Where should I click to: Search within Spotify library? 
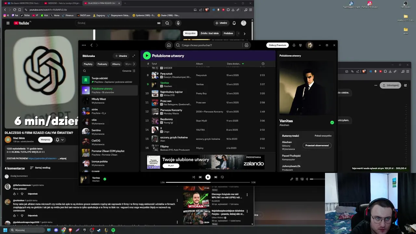tap(84, 71)
